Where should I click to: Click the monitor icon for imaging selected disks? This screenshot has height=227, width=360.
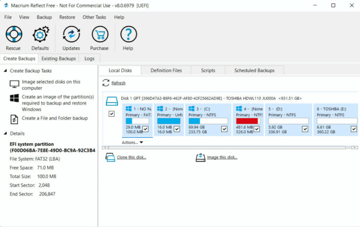[x=14, y=84]
